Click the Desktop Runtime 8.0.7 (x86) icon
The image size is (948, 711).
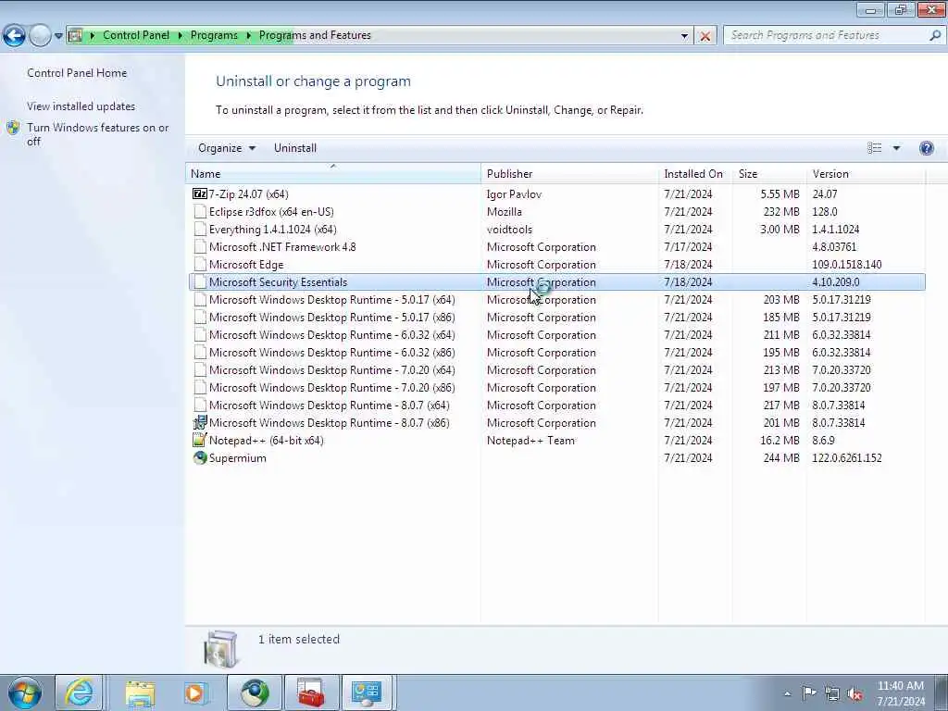coord(200,422)
